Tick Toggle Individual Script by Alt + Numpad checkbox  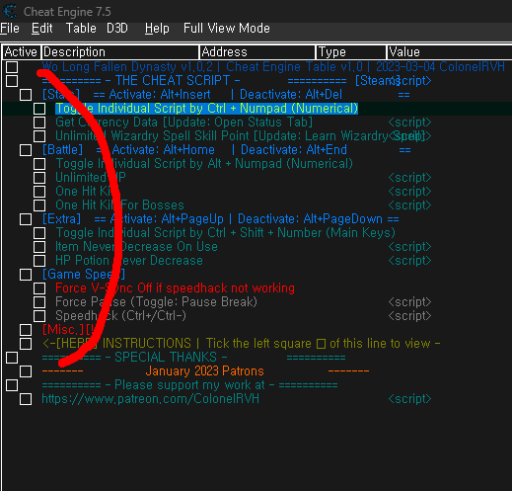click(39, 164)
